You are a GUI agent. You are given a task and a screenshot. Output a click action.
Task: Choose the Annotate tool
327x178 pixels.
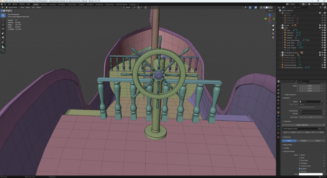point(3,42)
